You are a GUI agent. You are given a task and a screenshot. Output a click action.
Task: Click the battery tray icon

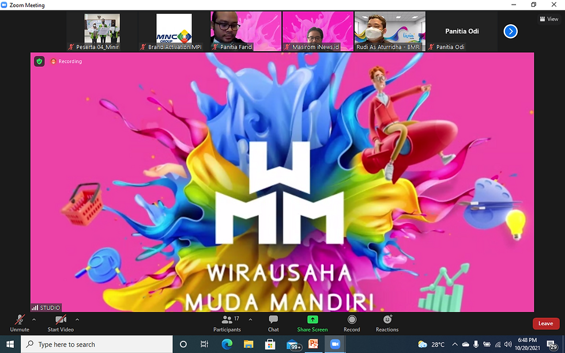487,344
